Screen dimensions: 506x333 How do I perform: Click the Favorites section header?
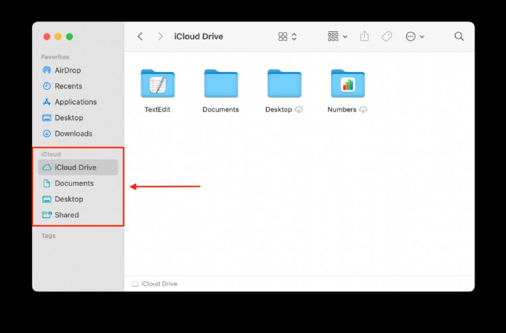55,57
